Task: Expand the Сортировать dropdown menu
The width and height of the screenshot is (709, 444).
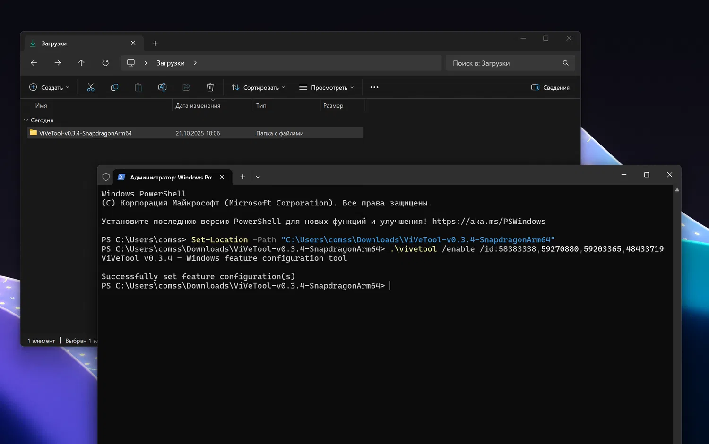Action: point(258,87)
